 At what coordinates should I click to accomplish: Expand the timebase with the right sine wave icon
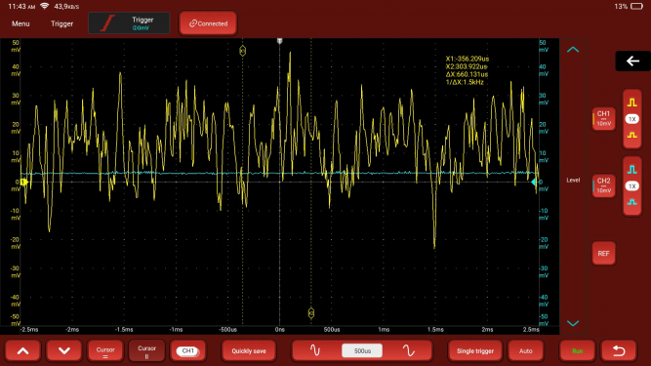[409, 350]
